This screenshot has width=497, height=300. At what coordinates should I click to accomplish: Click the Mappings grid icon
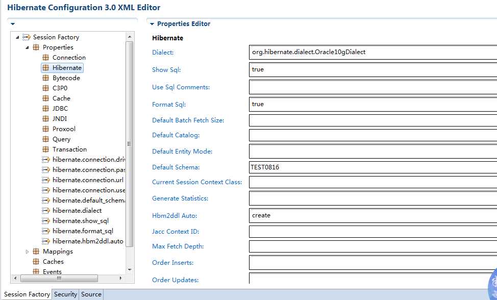click(36, 251)
